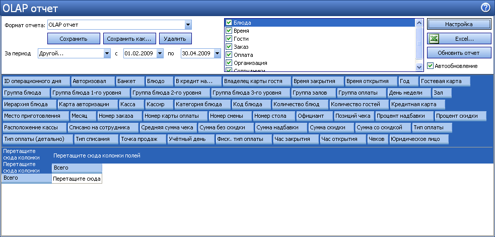This screenshot has height=237, width=495.
Task: Click the category list scroll up arrow
Action: (x=419, y=23)
